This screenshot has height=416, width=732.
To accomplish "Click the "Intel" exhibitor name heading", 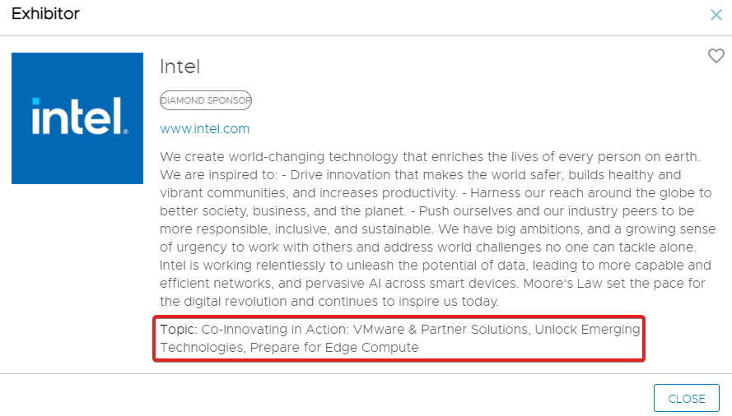I will tap(180, 67).
